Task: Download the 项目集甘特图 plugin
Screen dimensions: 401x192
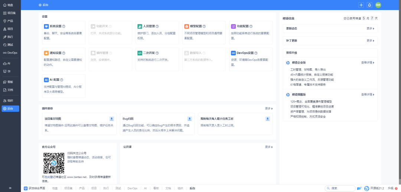Action: [x=111, y=119]
